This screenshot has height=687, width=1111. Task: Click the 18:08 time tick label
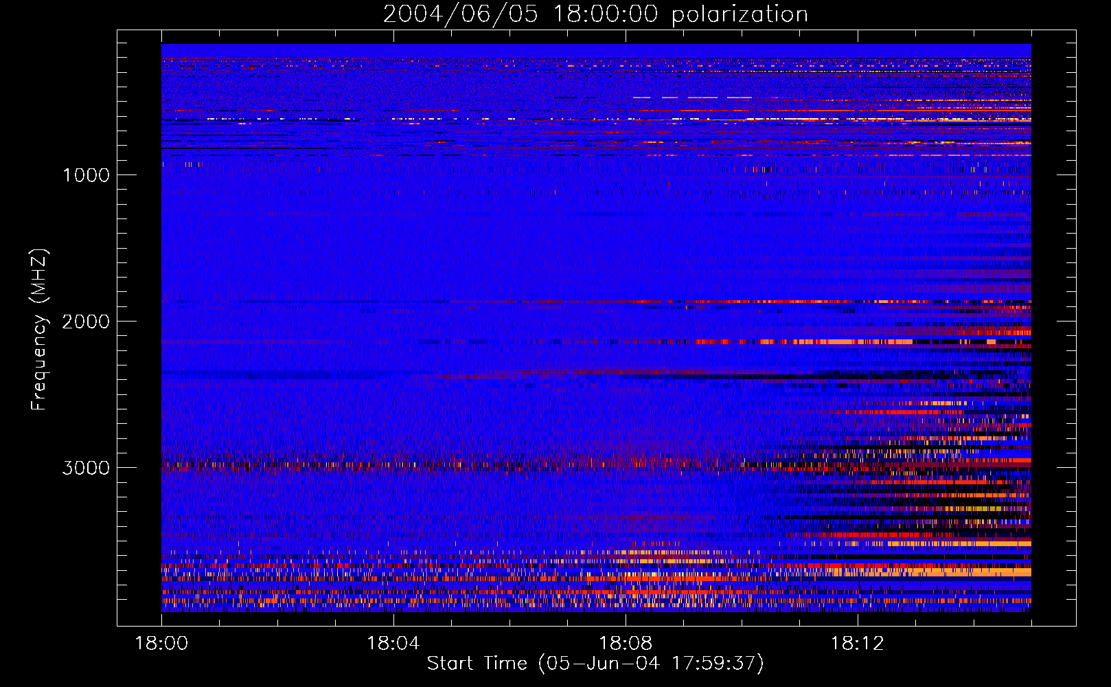pos(626,644)
